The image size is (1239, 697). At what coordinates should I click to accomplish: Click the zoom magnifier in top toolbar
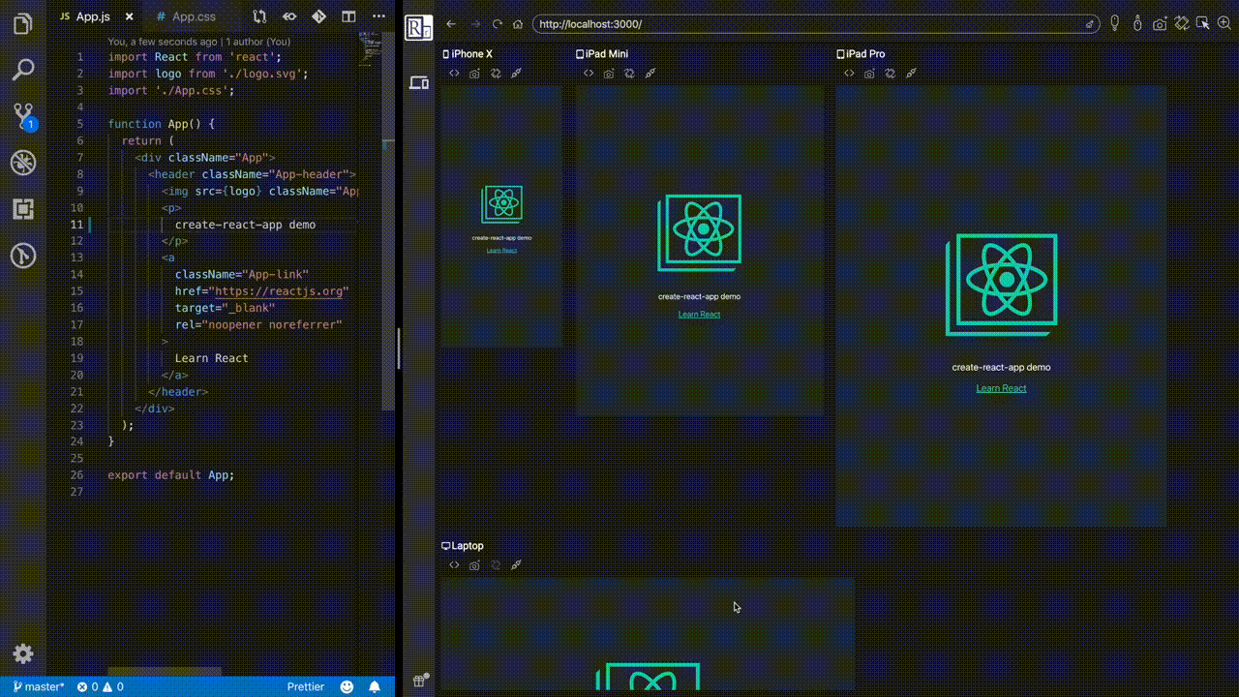1224,23
